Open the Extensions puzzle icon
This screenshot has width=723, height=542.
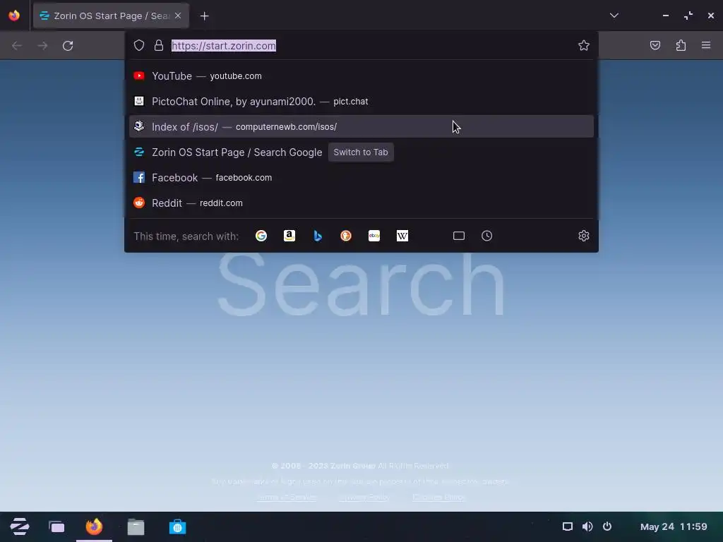(x=681, y=45)
